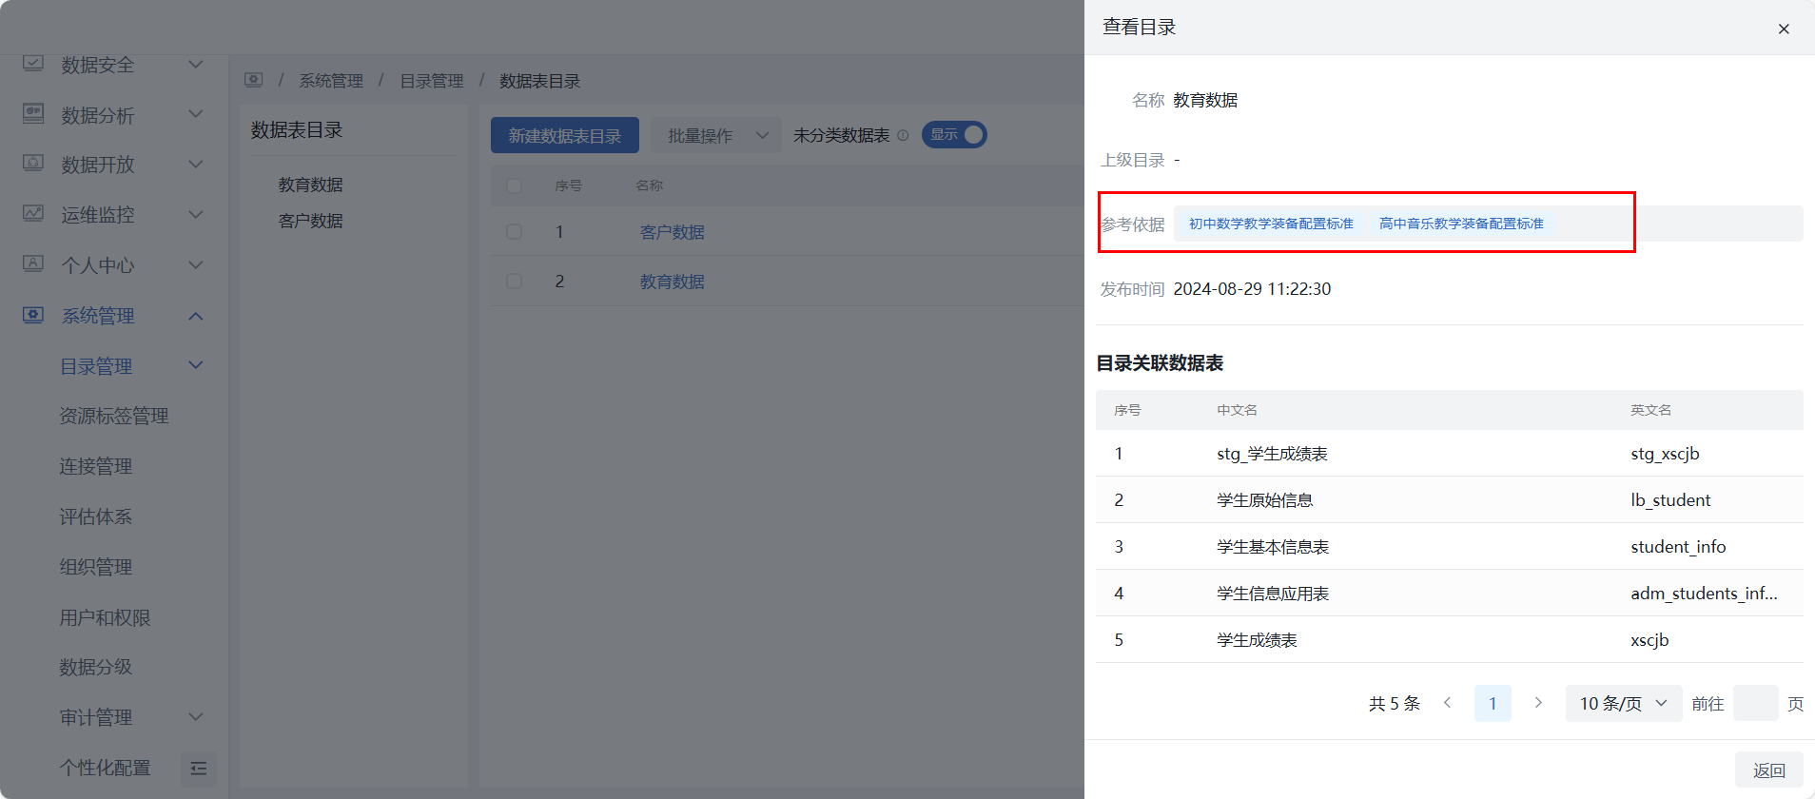The height and width of the screenshot is (799, 1815).
Task: Expand the 个人中心 menu chevron
Action: (196, 264)
